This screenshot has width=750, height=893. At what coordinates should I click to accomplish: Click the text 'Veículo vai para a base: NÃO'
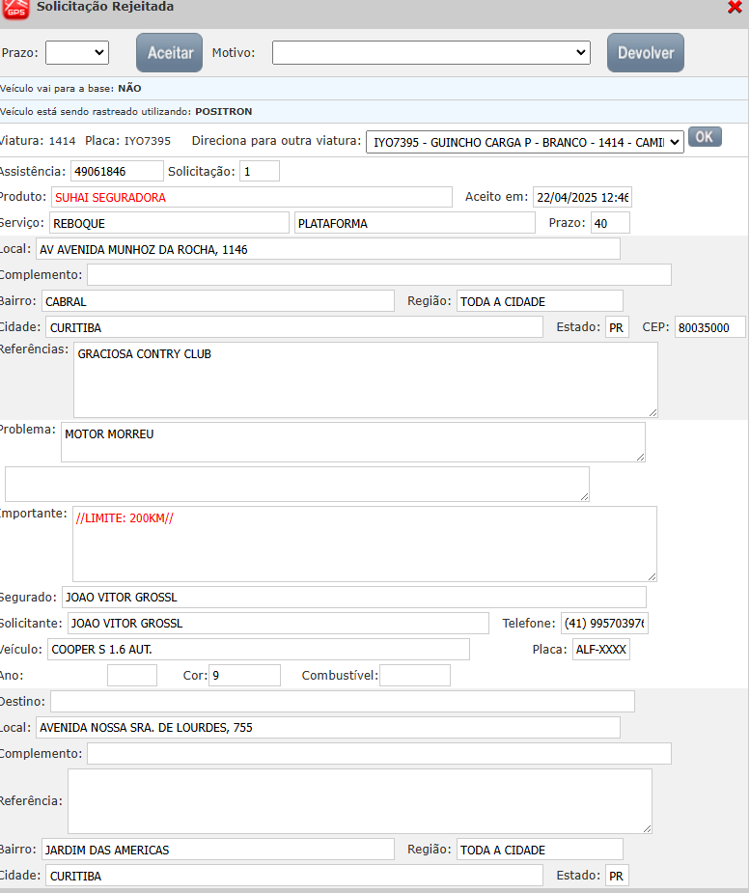pos(70,88)
